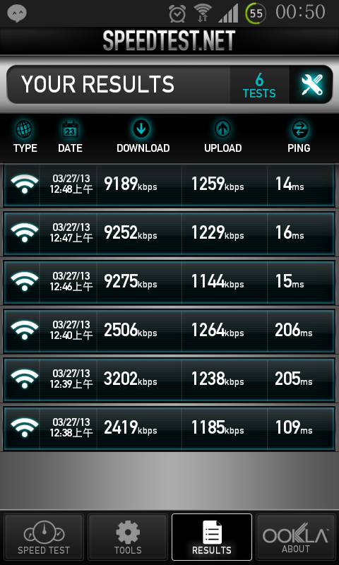Tap the battery 55 indicator icon

pyautogui.click(x=256, y=13)
